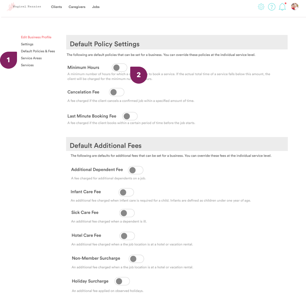Toggle Last Minute Booking Fee

[130, 116]
